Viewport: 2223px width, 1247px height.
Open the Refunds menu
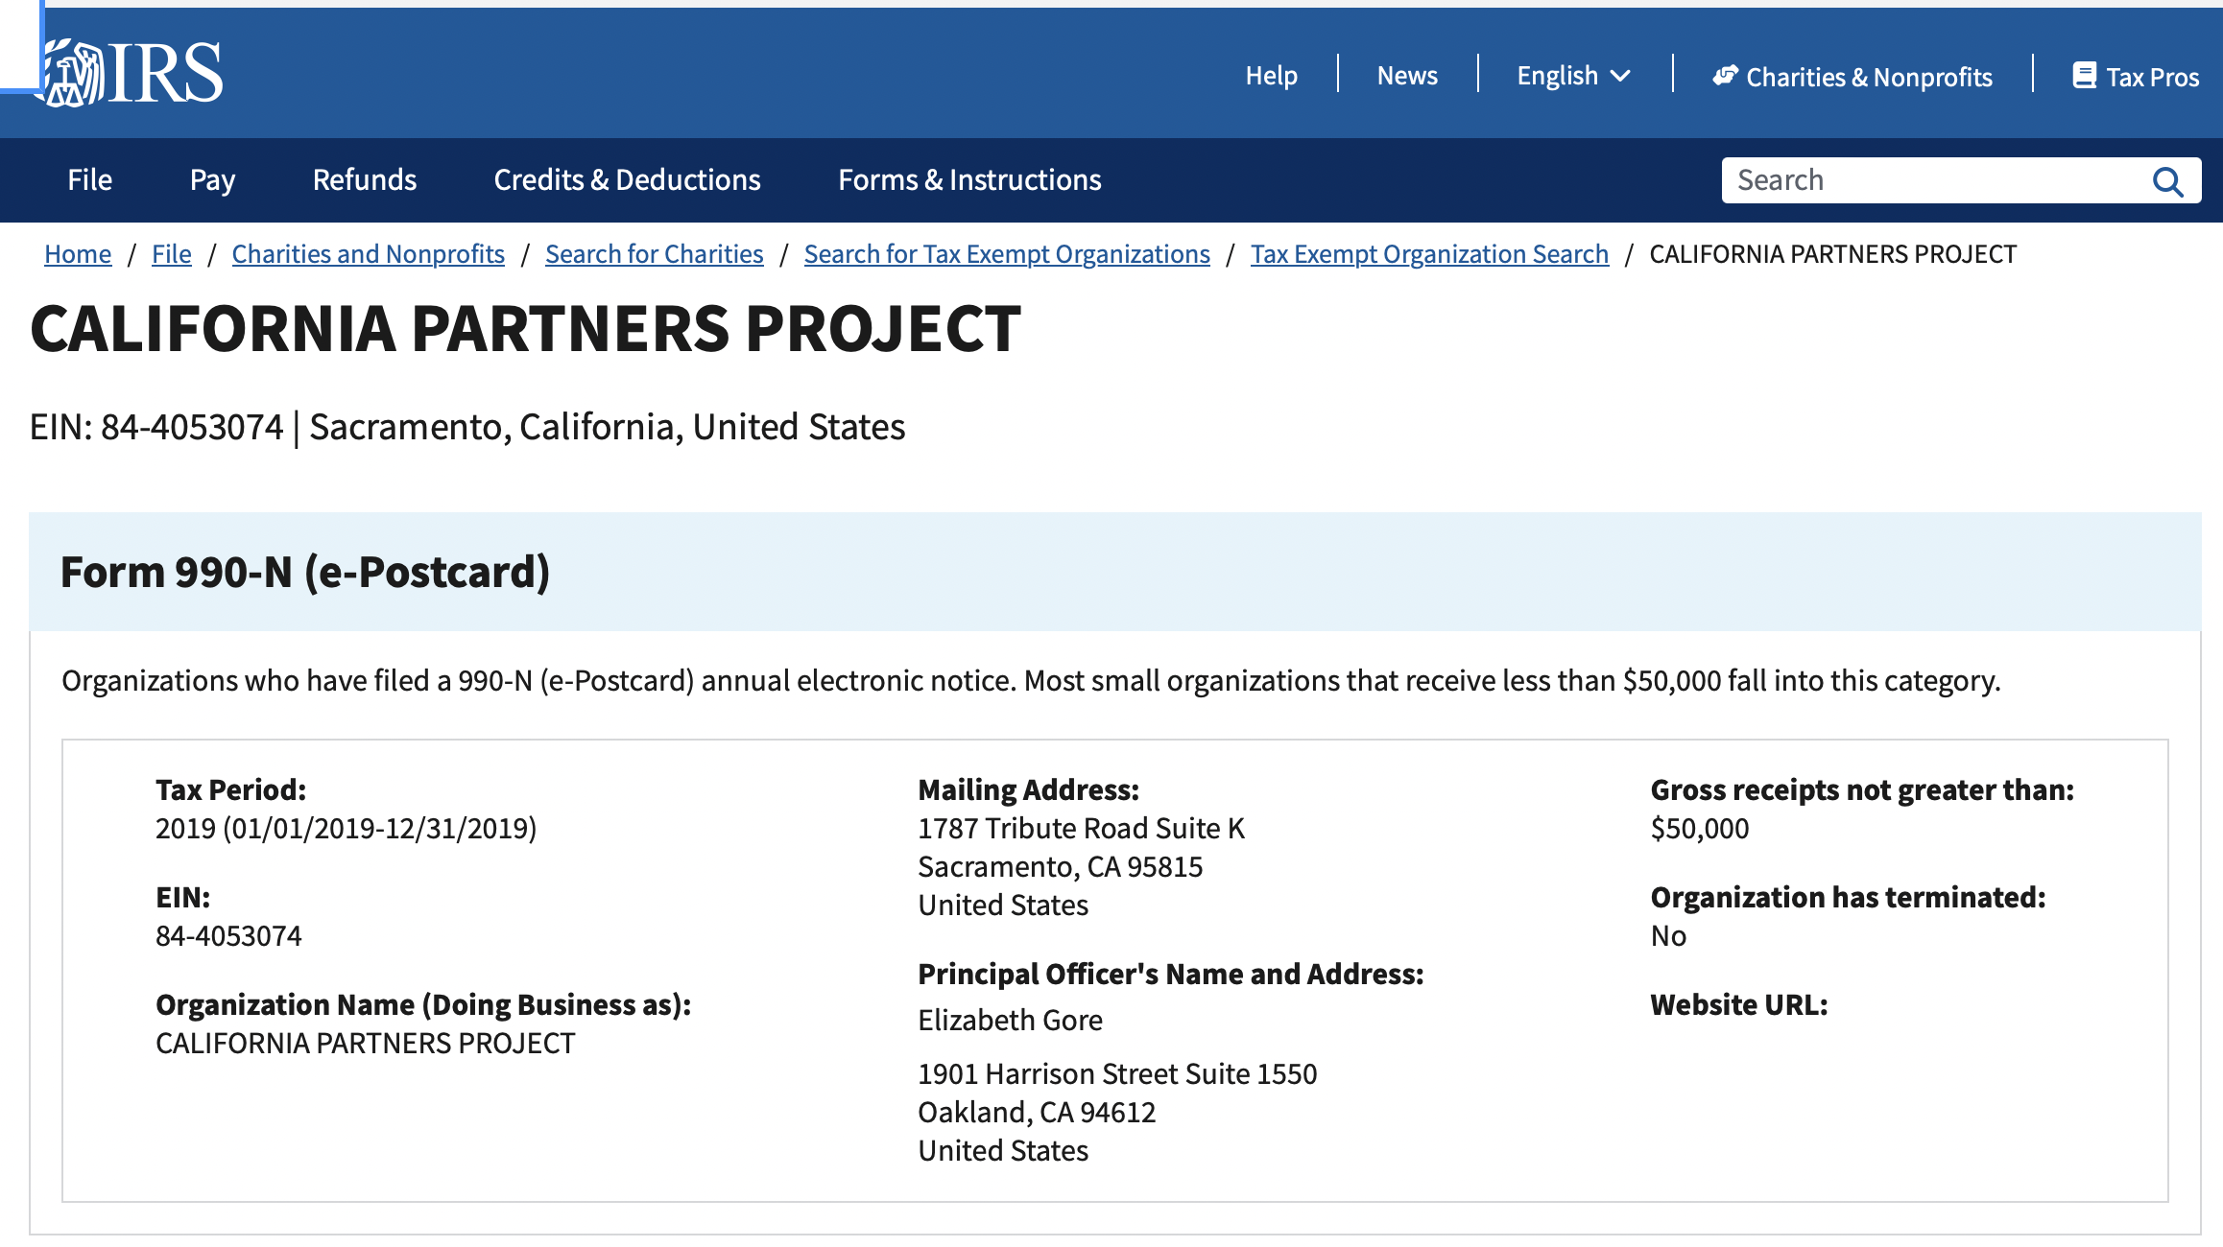(365, 180)
